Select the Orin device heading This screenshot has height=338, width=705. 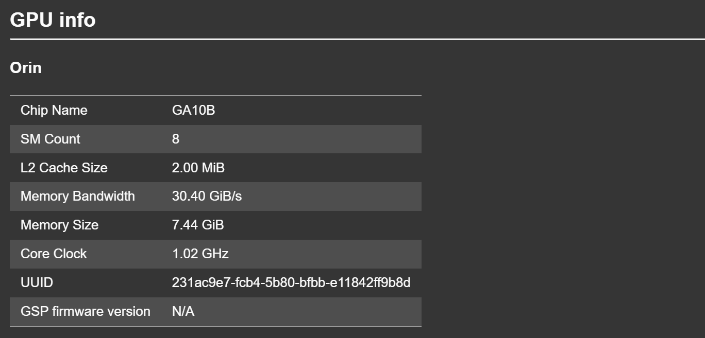click(26, 68)
